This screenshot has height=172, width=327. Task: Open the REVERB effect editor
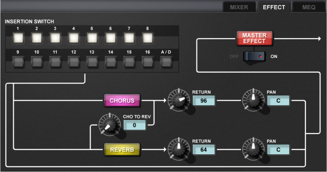[122, 150]
